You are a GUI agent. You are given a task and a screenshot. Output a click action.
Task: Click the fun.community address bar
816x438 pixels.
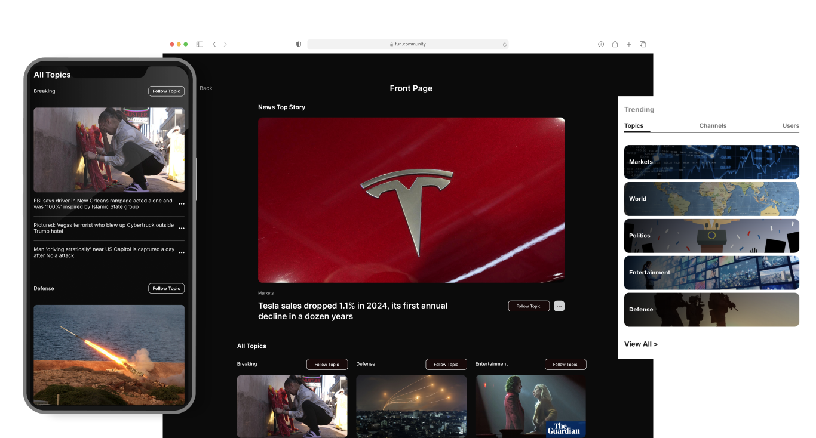(408, 44)
